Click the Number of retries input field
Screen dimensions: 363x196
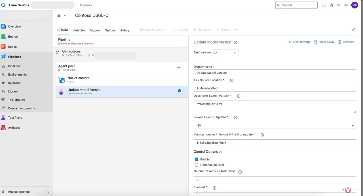tap(275, 180)
